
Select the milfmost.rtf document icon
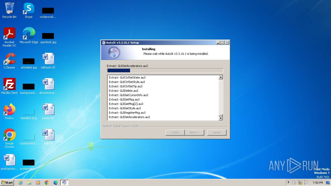(48, 61)
